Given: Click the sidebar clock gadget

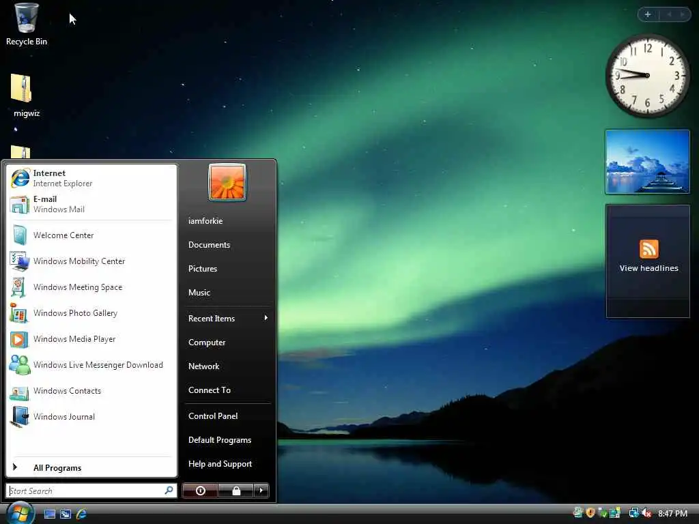Looking at the screenshot, I should pos(647,76).
